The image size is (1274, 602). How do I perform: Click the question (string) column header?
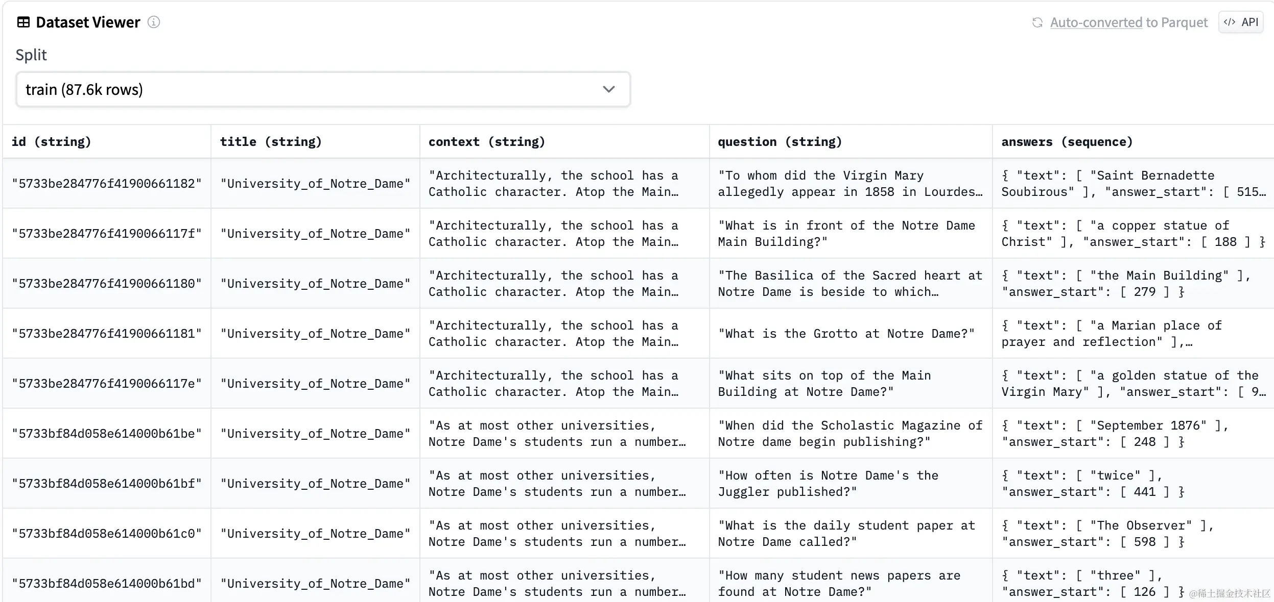[780, 142]
